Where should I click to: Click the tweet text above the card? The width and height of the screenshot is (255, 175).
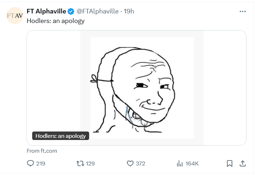pyautogui.click(x=56, y=21)
